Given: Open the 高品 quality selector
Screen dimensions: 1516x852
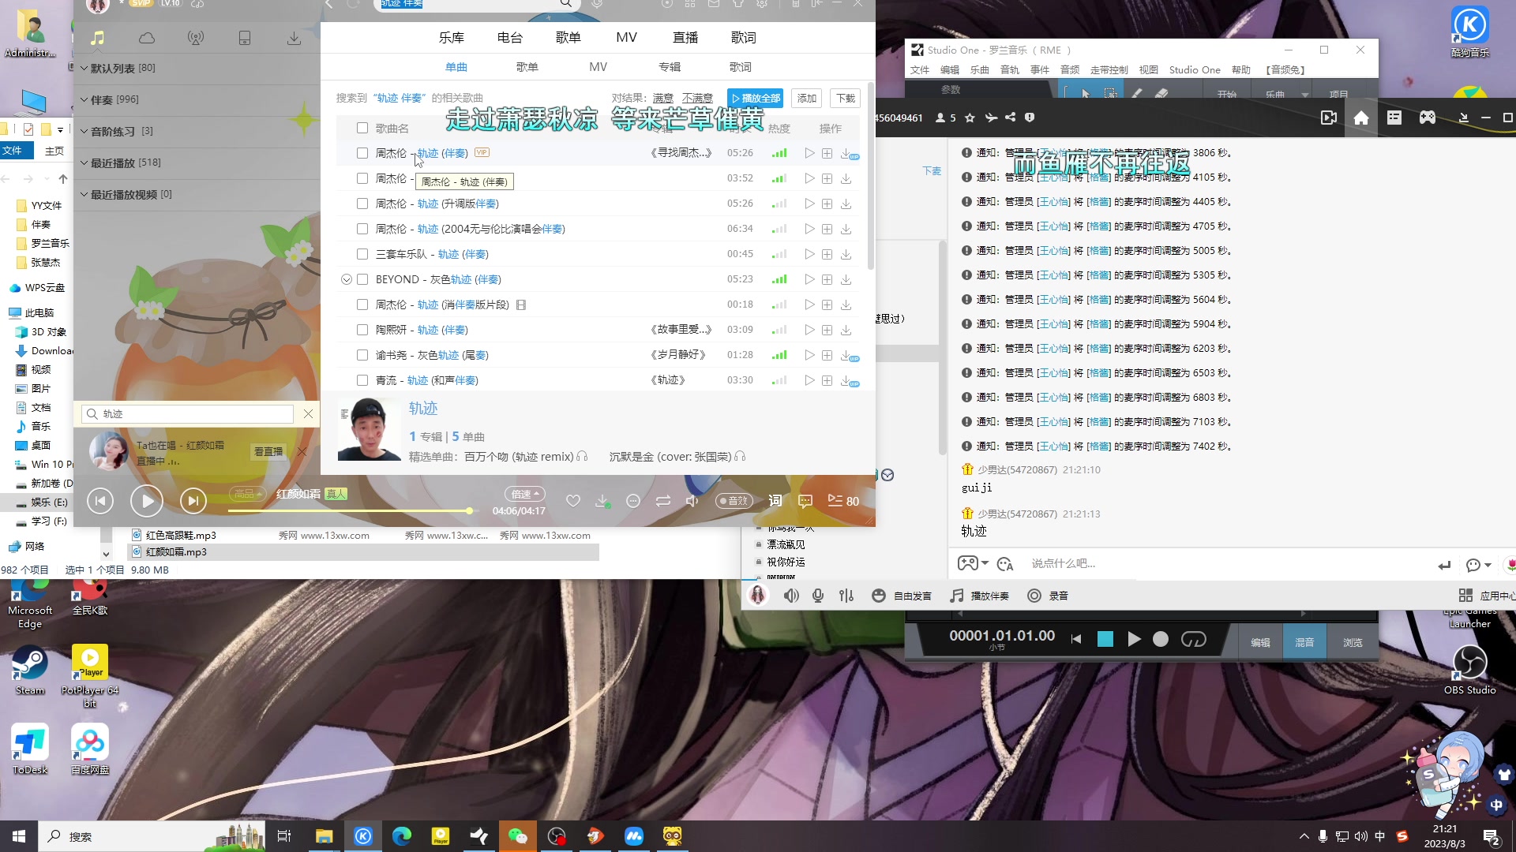Looking at the screenshot, I should click(248, 494).
